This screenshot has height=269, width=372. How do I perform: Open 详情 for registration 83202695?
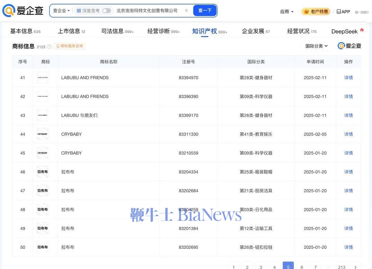348,247
